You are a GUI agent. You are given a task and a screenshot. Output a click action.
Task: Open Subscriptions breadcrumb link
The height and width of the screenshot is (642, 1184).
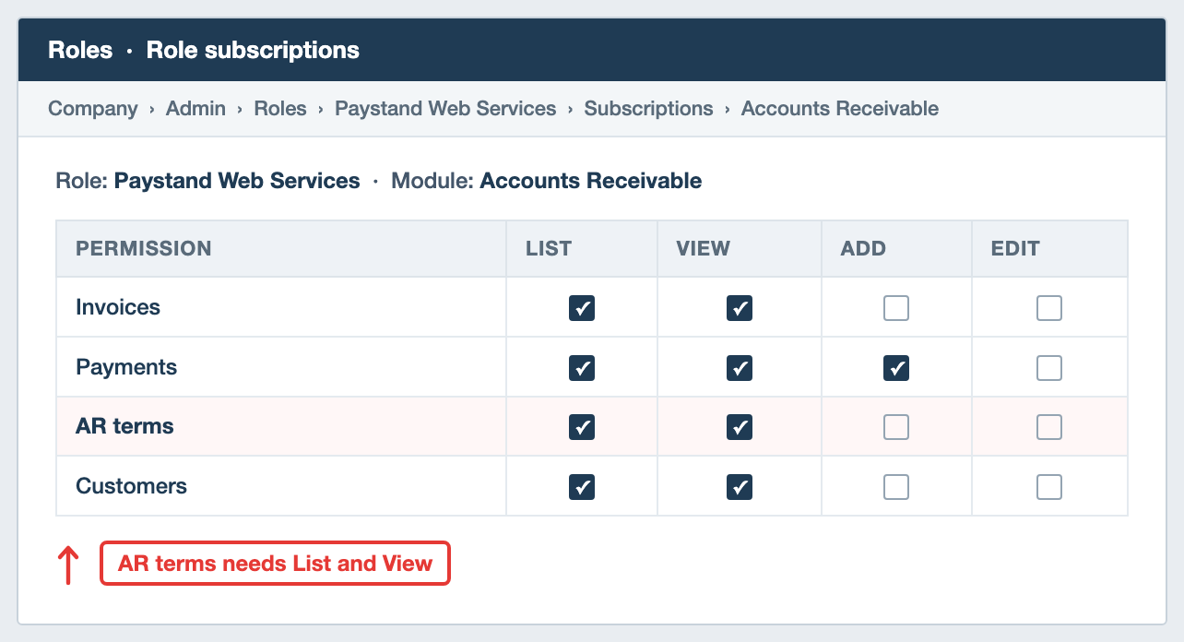point(649,109)
